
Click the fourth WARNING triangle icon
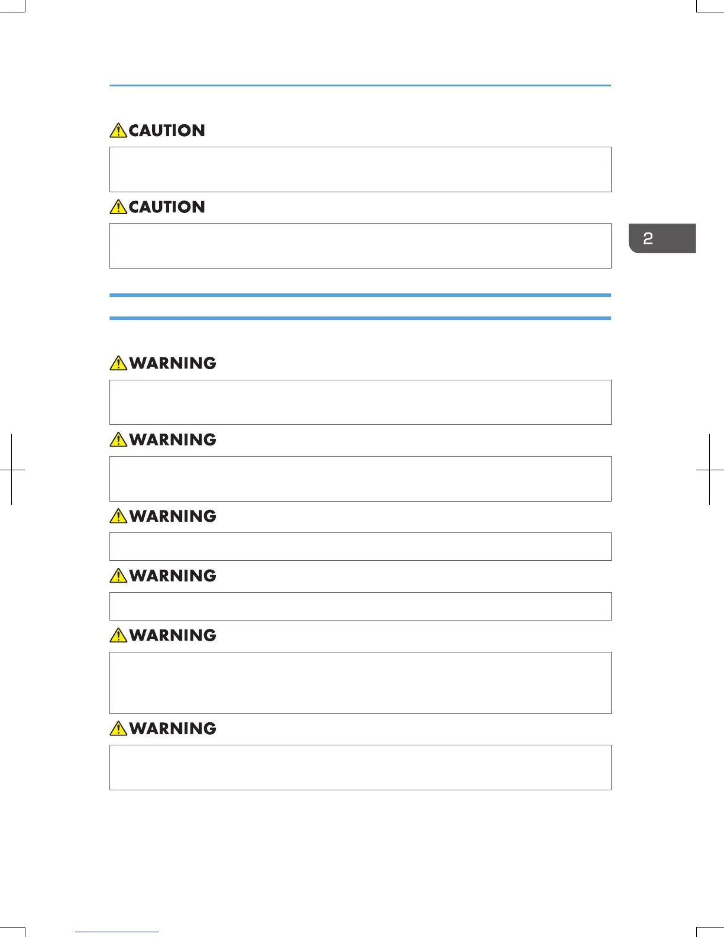(x=118, y=575)
